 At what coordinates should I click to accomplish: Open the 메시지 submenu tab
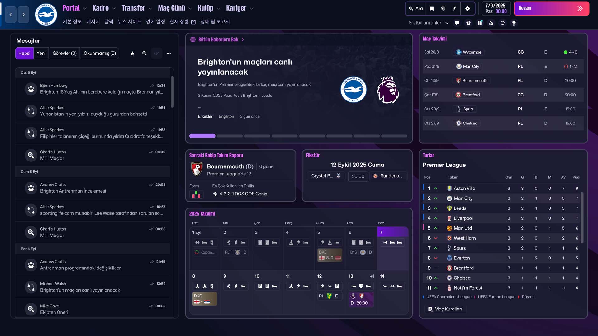pyautogui.click(x=93, y=21)
